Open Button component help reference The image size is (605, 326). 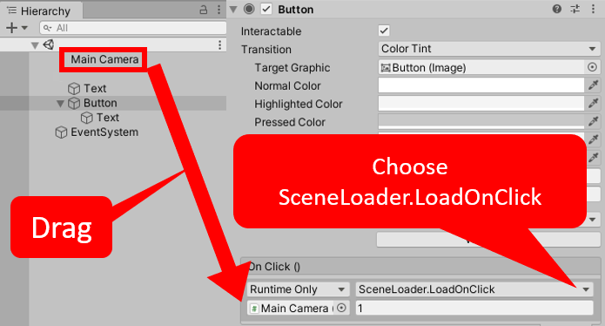[557, 9]
